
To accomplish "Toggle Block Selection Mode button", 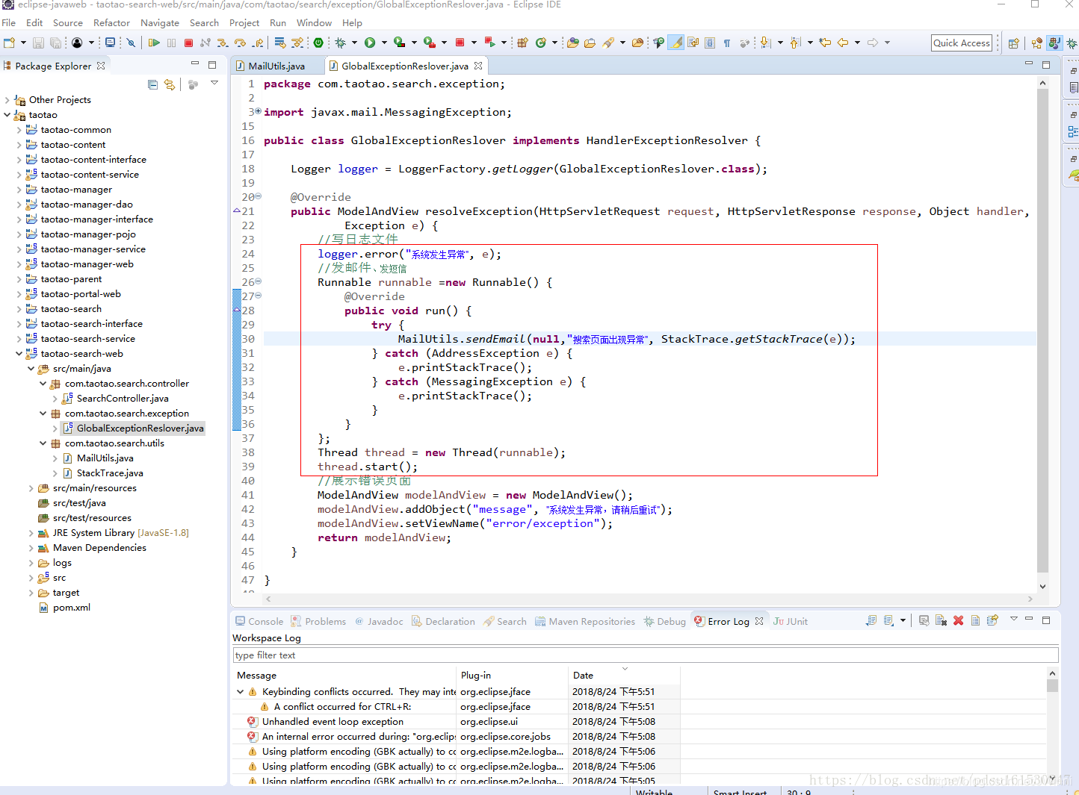I will pyautogui.click(x=710, y=43).
